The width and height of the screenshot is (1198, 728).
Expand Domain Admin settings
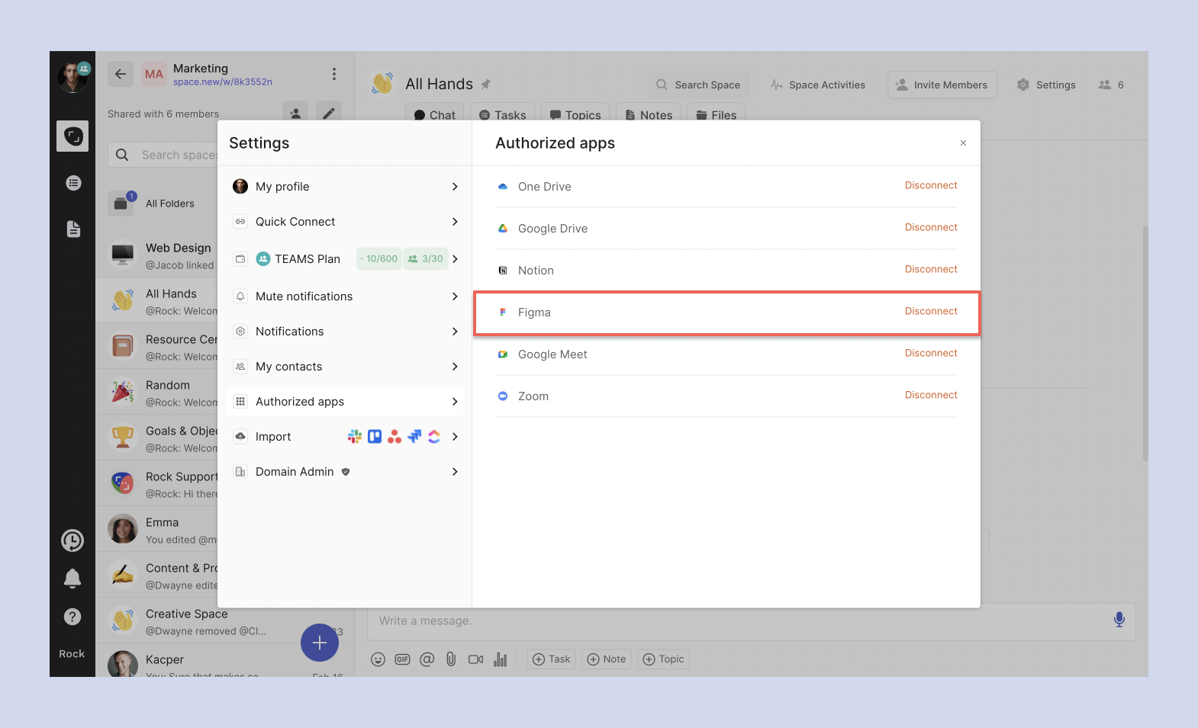346,472
